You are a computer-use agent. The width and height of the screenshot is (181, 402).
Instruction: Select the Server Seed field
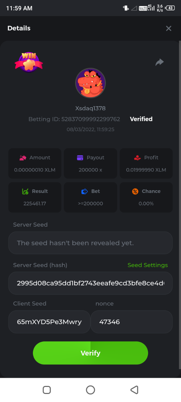pos(90,243)
